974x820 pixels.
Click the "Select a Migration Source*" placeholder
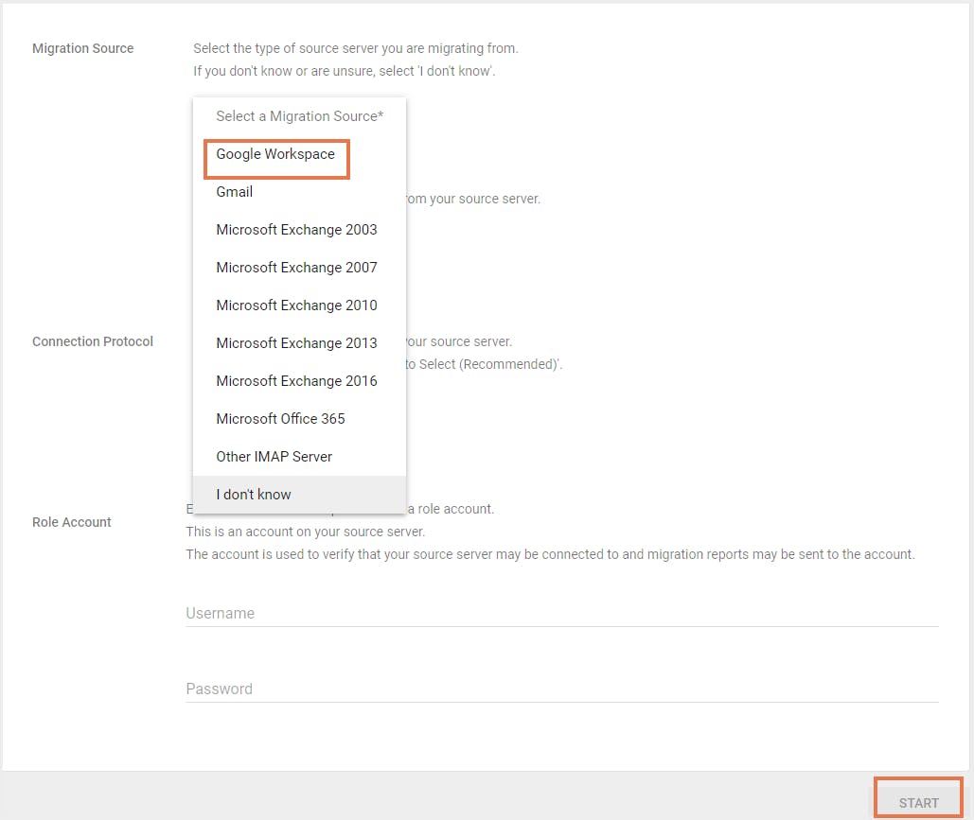[299, 116]
